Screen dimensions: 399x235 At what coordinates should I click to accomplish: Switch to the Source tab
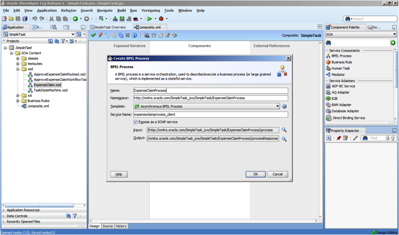pyautogui.click(x=107, y=226)
